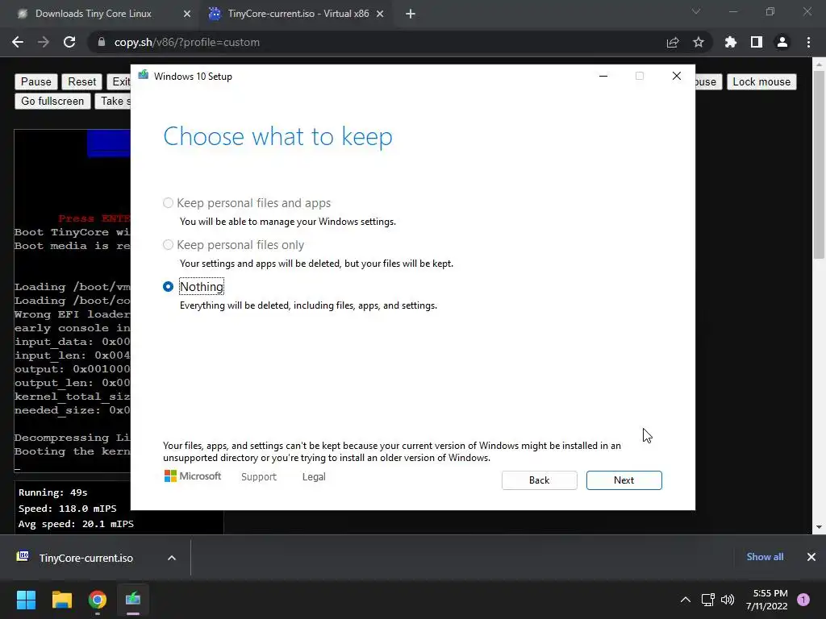The width and height of the screenshot is (826, 619).
Task: Click the Microsoft logo in Setup
Action: (x=193, y=476)
